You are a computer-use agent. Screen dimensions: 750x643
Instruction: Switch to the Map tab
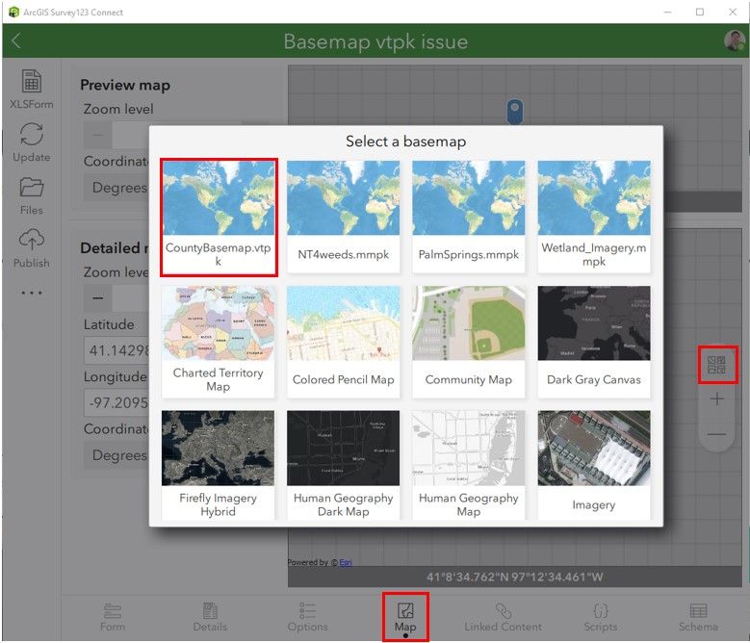point(405,617)
